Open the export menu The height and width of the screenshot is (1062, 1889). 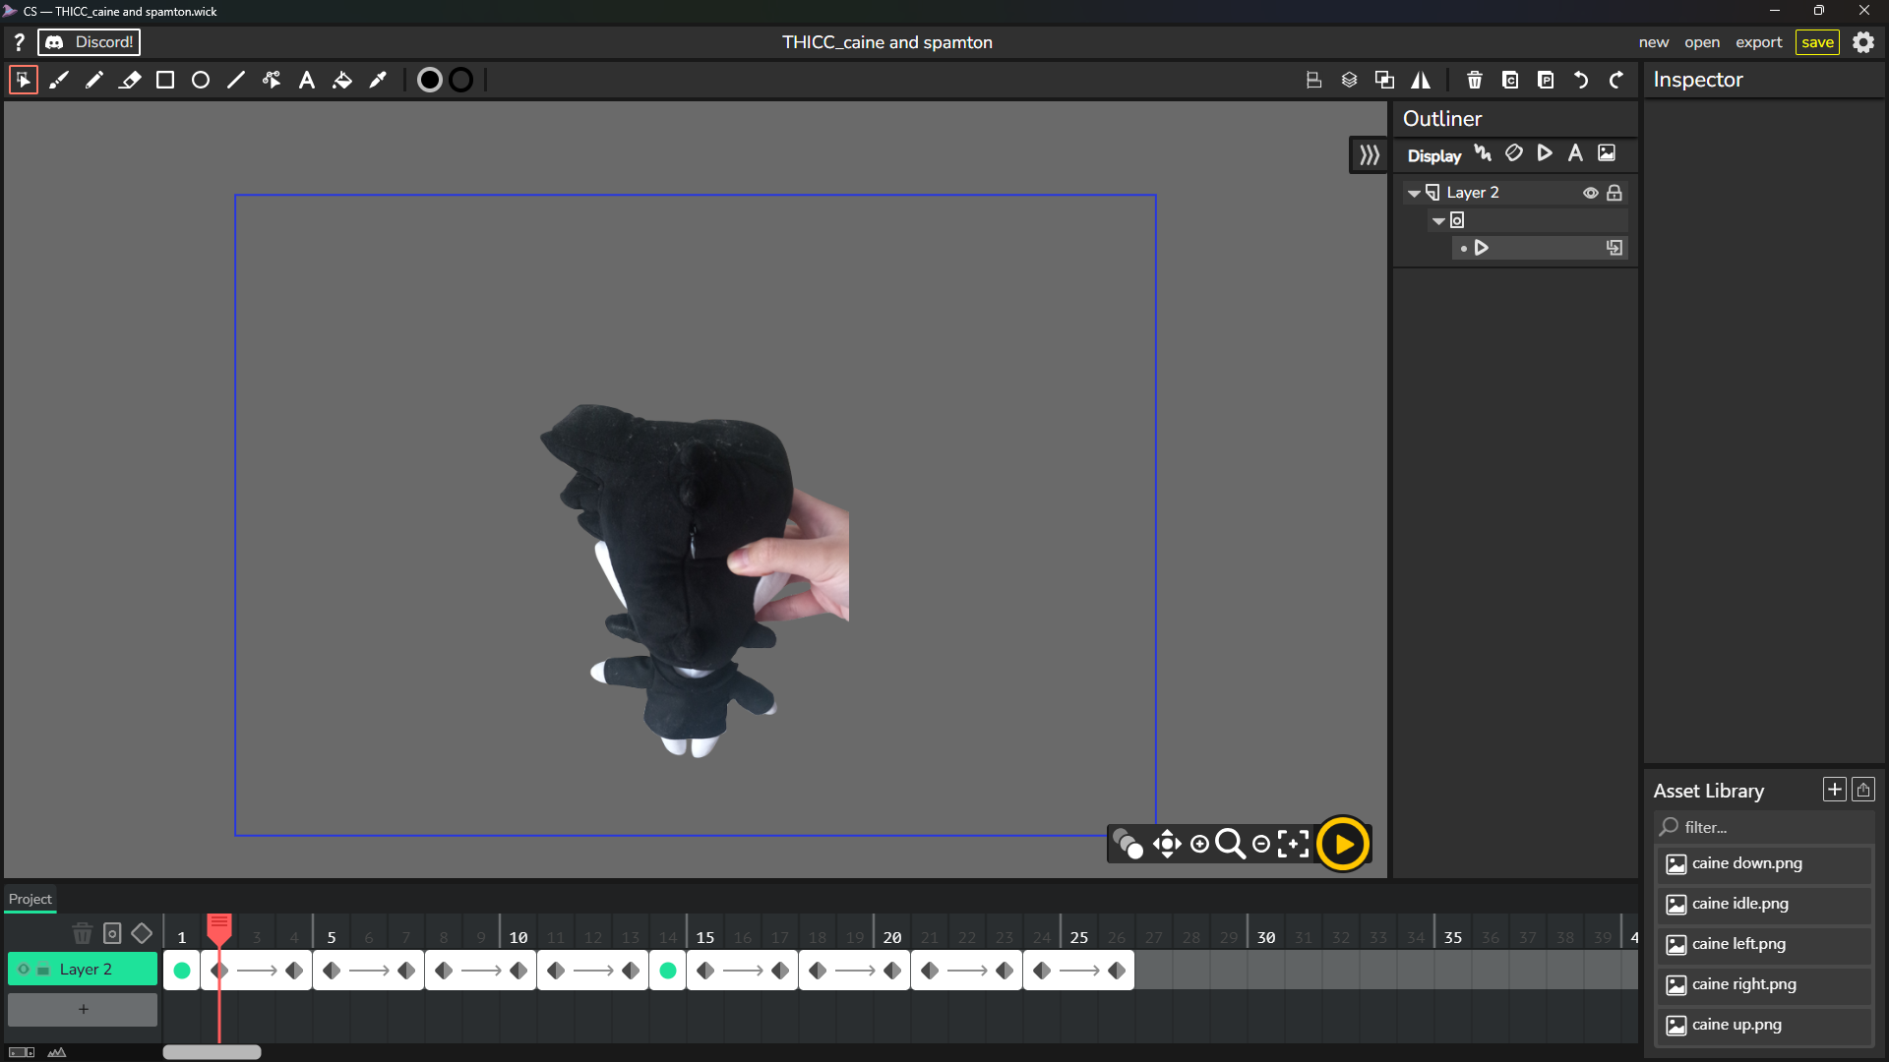1758,42
